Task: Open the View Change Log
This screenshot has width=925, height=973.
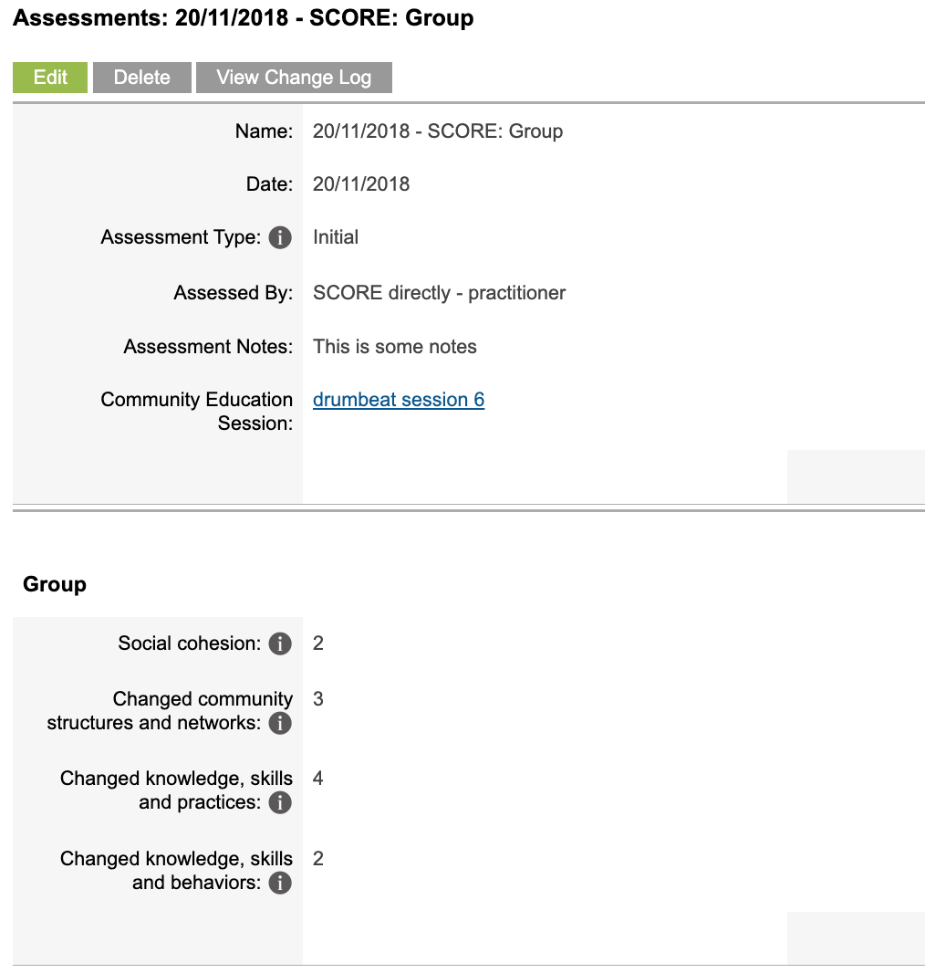Action: click(294, 78)
